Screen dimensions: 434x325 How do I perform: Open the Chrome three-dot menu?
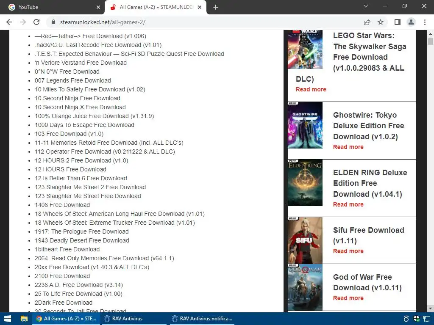click(425, 22)
